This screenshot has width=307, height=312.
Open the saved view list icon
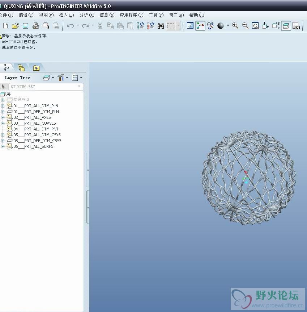(276, 26)
